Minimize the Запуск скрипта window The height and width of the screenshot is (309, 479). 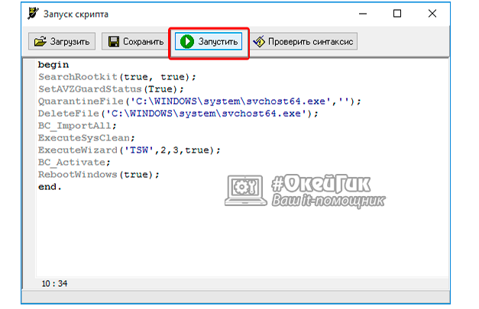pyautogui.click(x=363, y=14)
